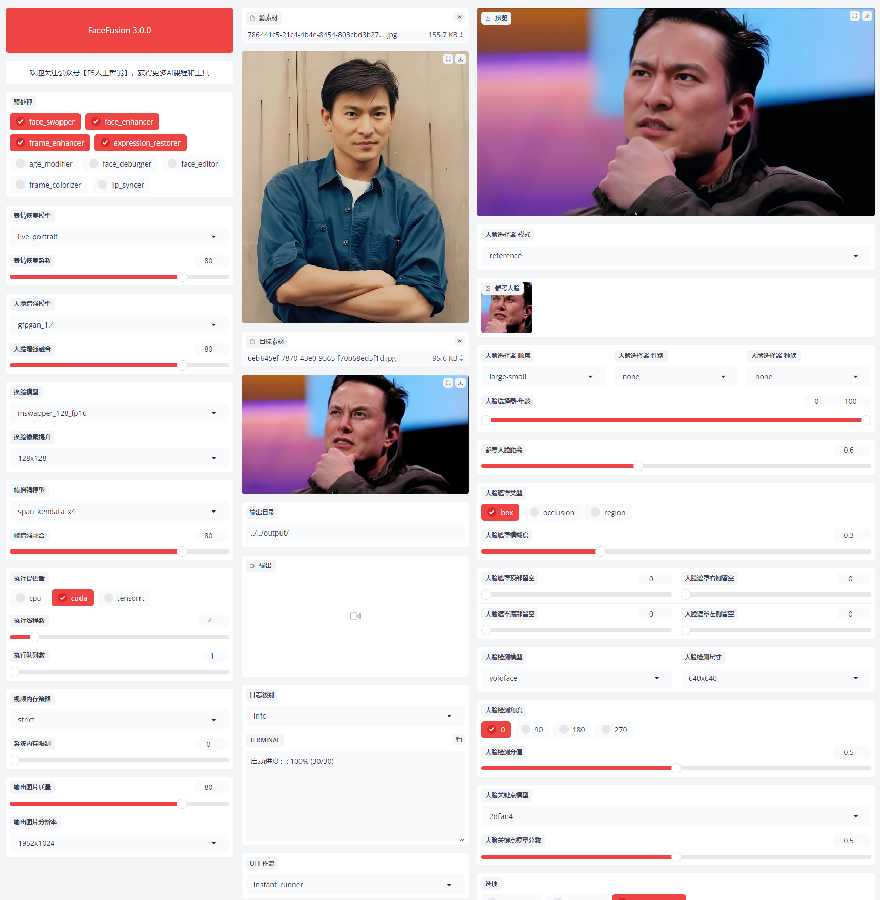Viewport: 880px width, 900px height.
Task: Download target file 6eb645ef via arrow icon
Action: click(x=461, y=358)
